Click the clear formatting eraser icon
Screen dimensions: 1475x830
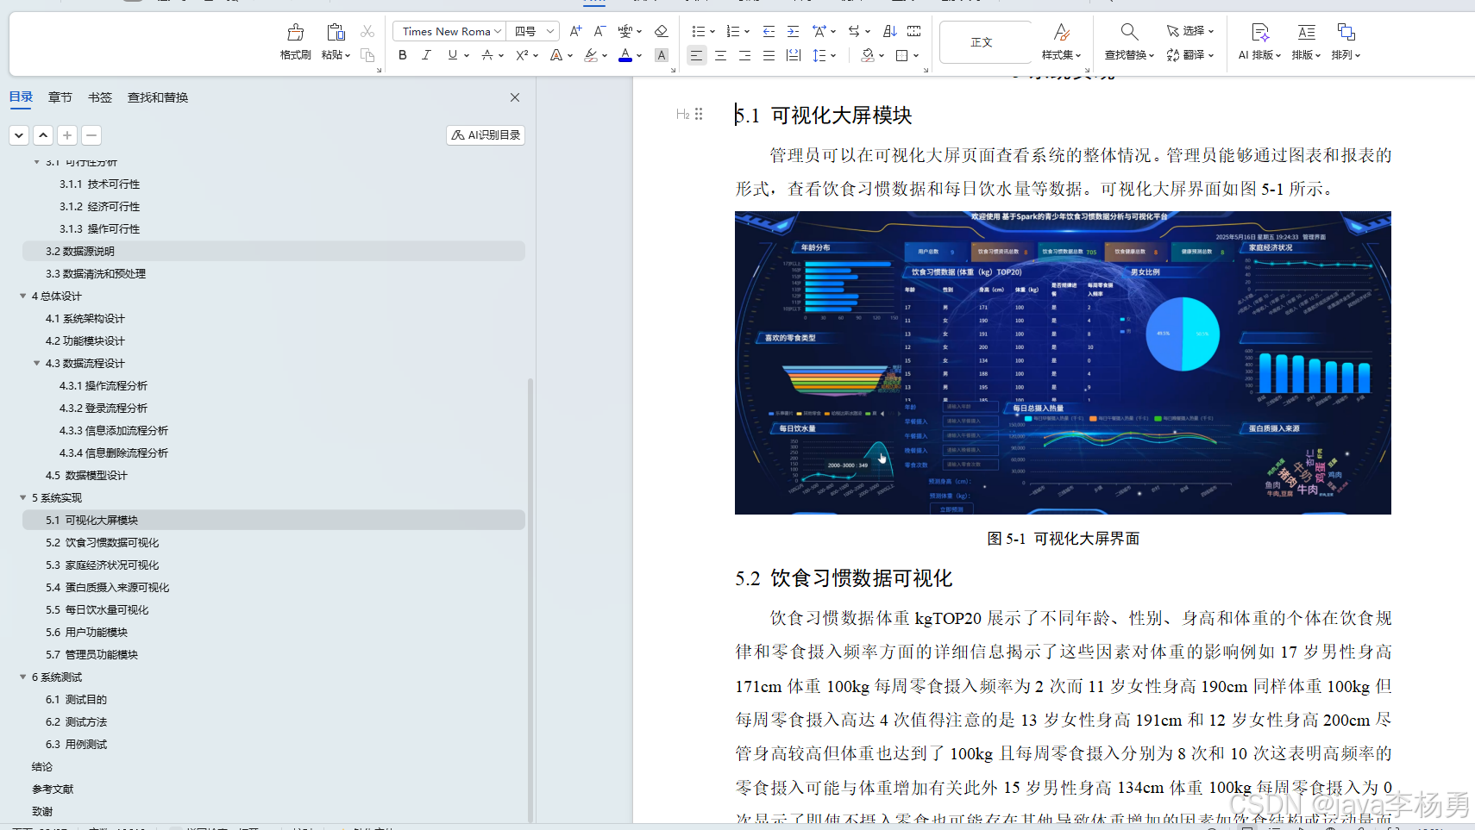point(662,31)
